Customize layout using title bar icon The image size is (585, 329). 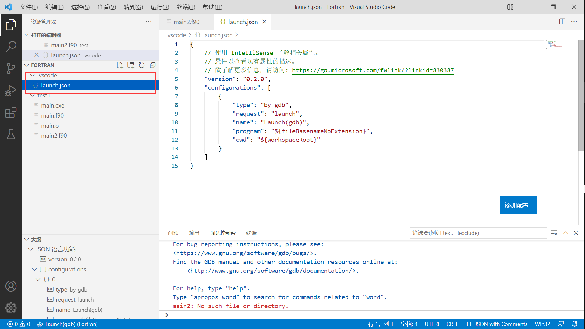click(510, 7)
